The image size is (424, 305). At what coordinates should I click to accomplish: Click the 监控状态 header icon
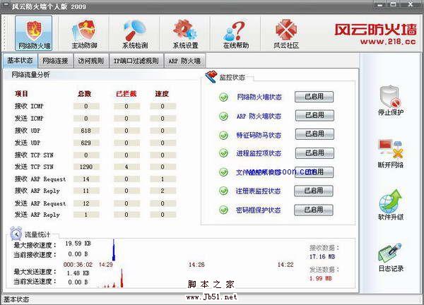click(x=211, y=77)
